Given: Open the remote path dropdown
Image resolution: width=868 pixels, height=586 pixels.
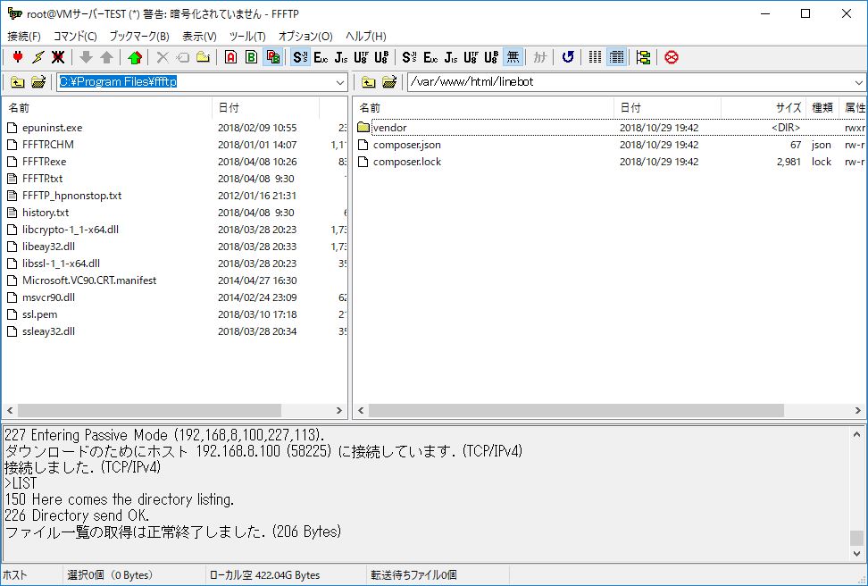Looking at the screenshot, I should tap(860, 81).
